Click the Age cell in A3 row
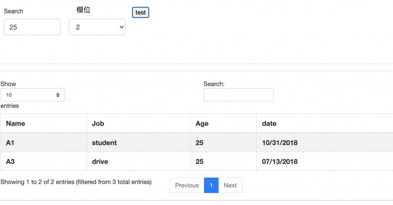393x205 pixels. click(x=200, y=162)
